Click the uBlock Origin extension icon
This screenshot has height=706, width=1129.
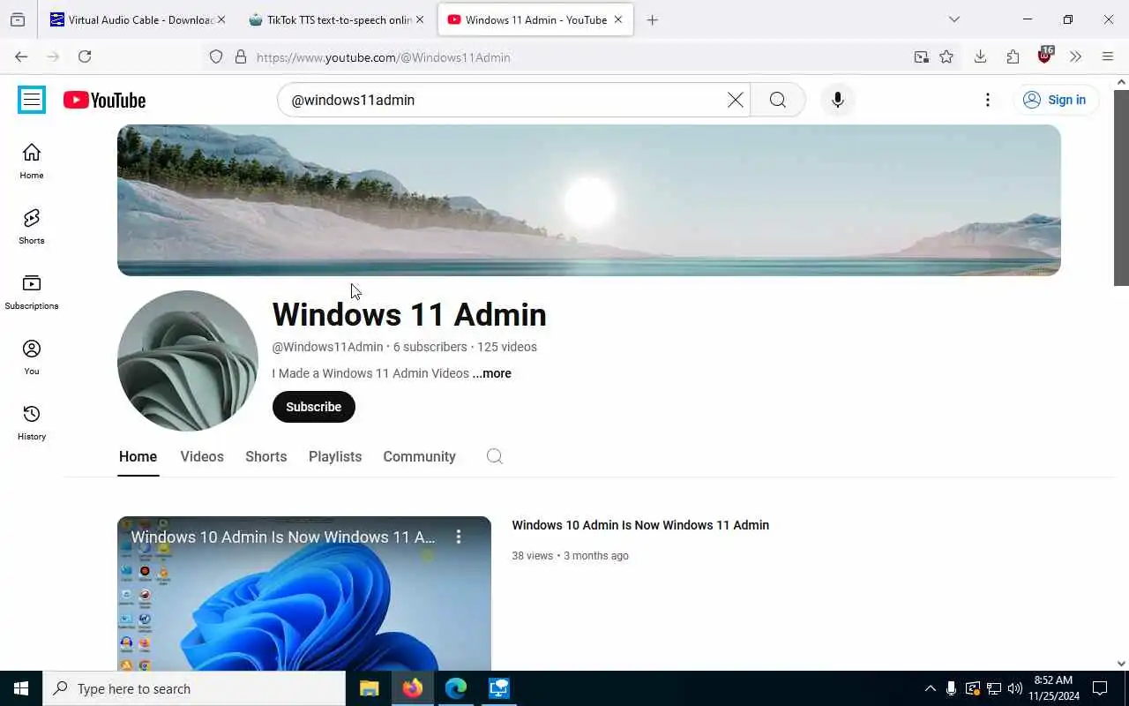1045,56
